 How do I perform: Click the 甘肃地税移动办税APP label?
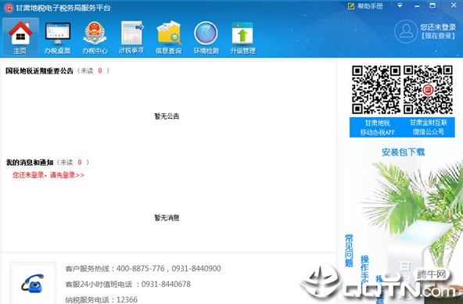[x=377, y=127]
